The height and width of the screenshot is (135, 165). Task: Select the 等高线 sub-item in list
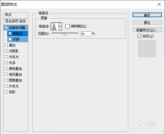[18, 33]
